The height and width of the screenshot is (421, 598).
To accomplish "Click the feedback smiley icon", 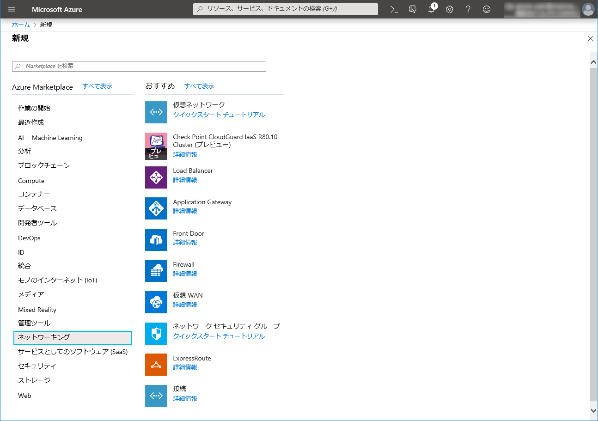I will [487, 9].
